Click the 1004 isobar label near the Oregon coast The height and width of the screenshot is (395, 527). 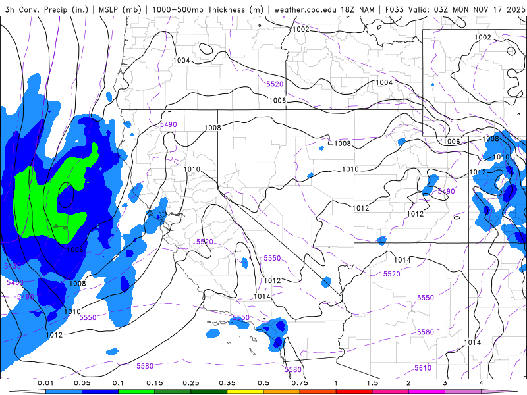[x=182, y=61]
